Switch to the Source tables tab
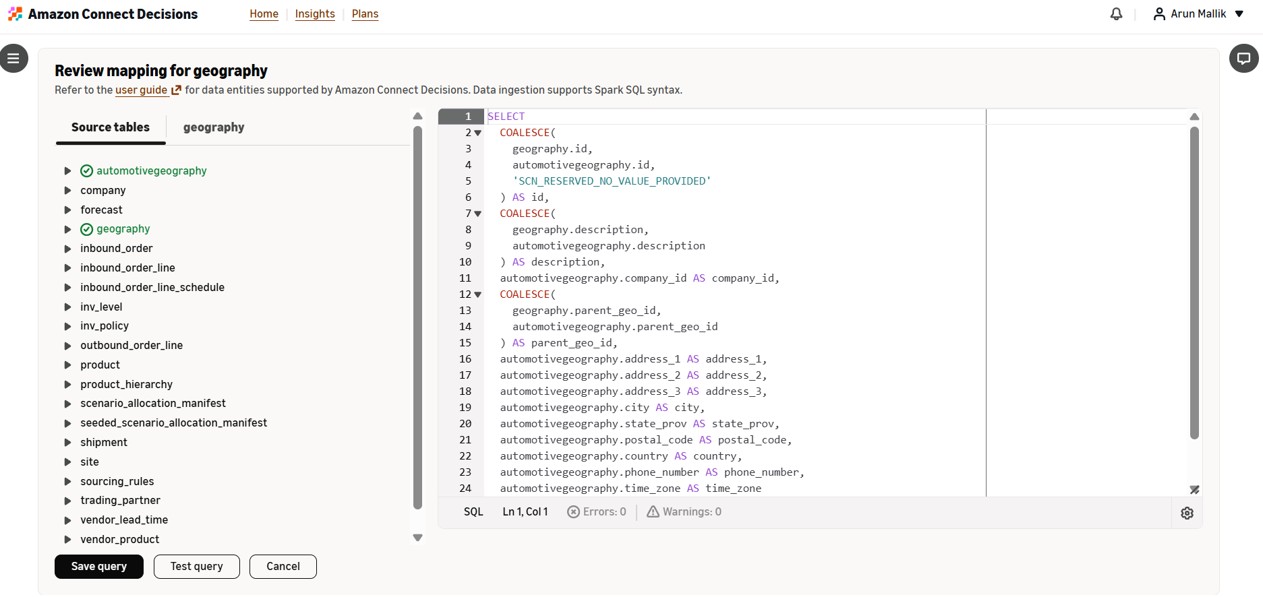Image resolution: width=1263 pixels, height=597 pixels. pos(111,127)
